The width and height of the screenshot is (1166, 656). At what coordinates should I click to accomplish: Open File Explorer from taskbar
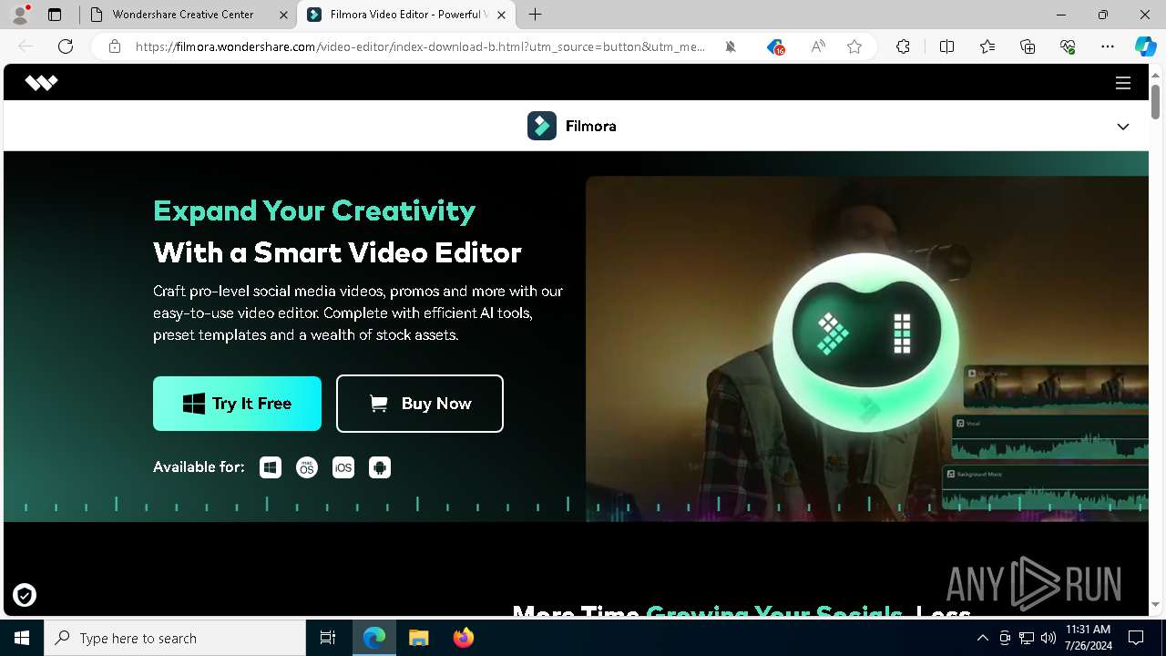click(x=418, y=638)
